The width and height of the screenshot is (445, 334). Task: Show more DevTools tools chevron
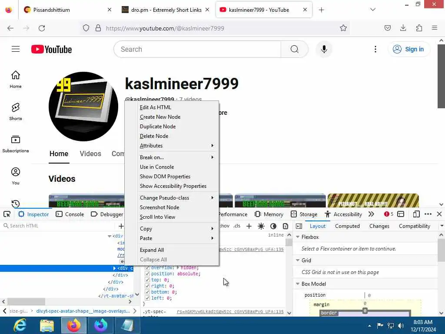coord(371,214)
